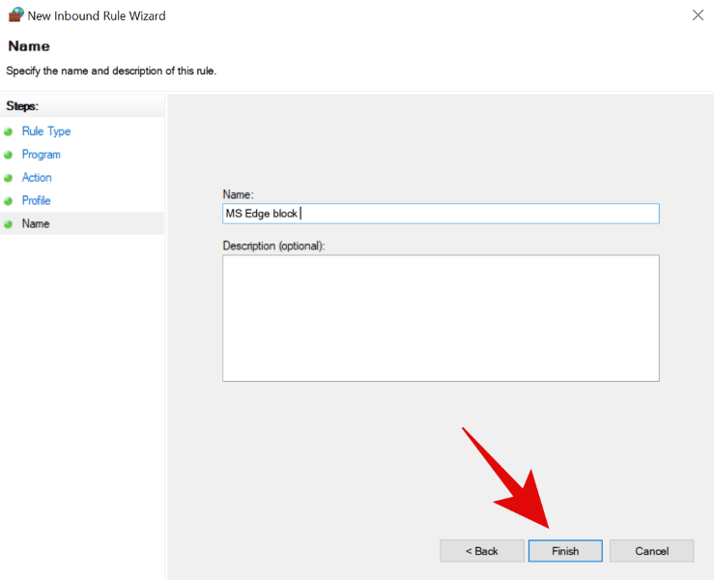Open the Rule Type step
This screenshot has height=580, width=714.
point(46,131)
